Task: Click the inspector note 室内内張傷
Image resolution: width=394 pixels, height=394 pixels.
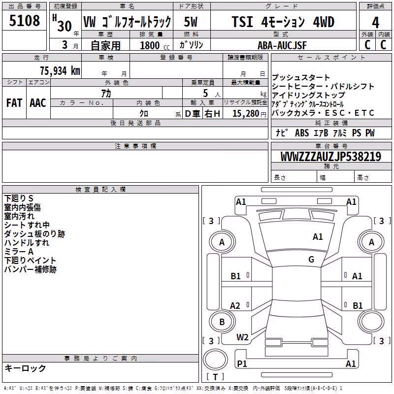Action: coord(22,207)
